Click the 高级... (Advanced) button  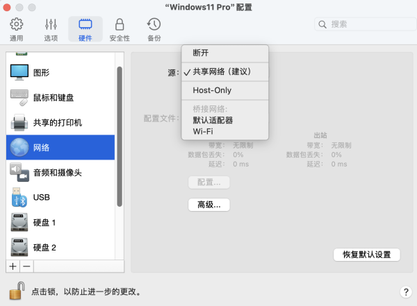[x=208, y=205]
